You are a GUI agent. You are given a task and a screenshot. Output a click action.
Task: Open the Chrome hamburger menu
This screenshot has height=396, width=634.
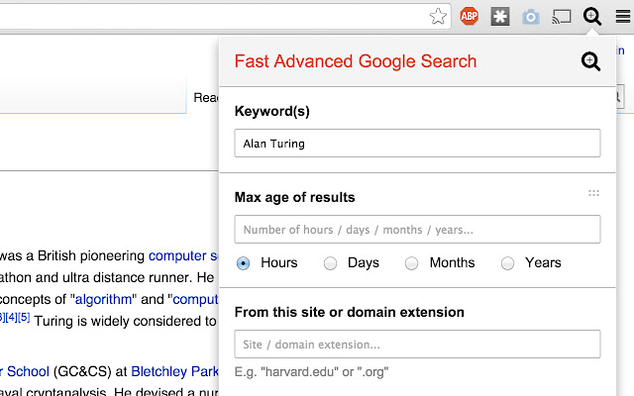coord(623,17)
